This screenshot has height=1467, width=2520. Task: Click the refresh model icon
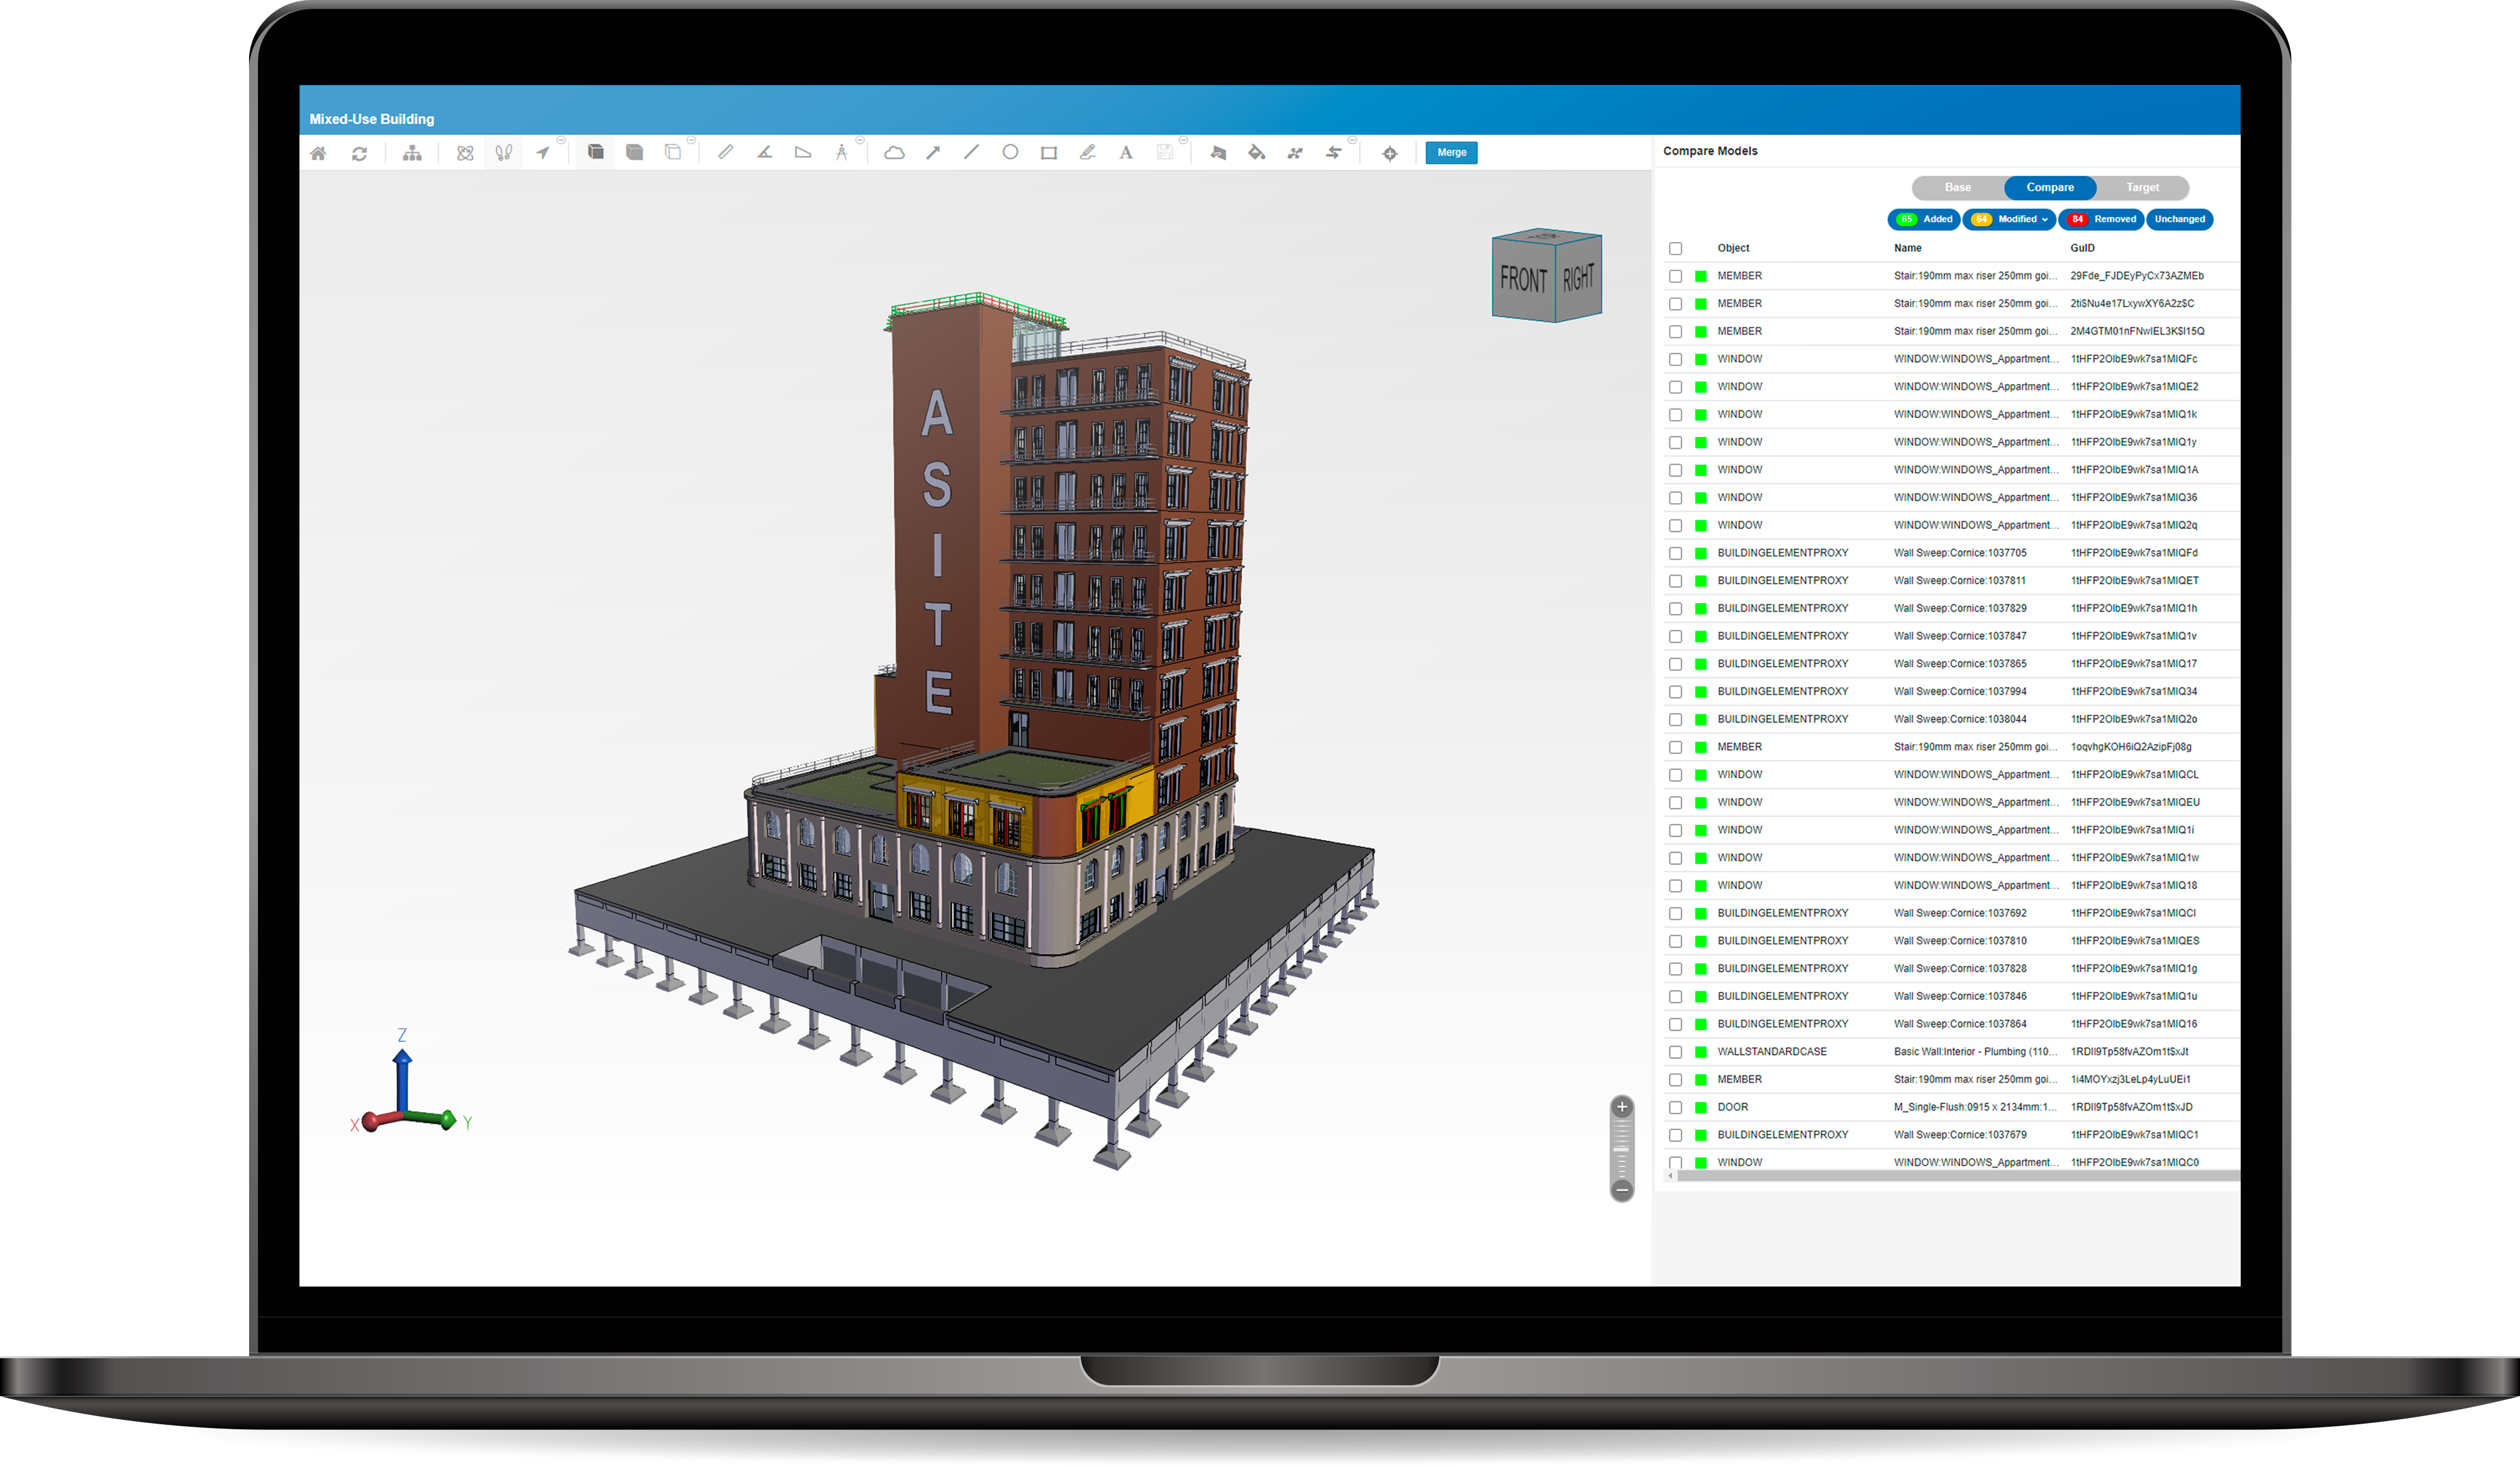point(359,153)
